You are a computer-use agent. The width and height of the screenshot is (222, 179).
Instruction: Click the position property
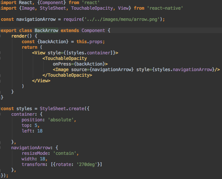click(x=32, y=120)
